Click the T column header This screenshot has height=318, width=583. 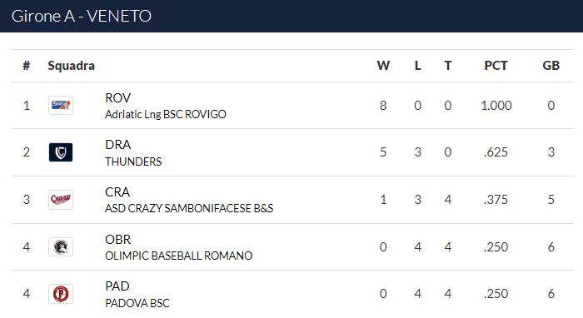tap(448, 66)
